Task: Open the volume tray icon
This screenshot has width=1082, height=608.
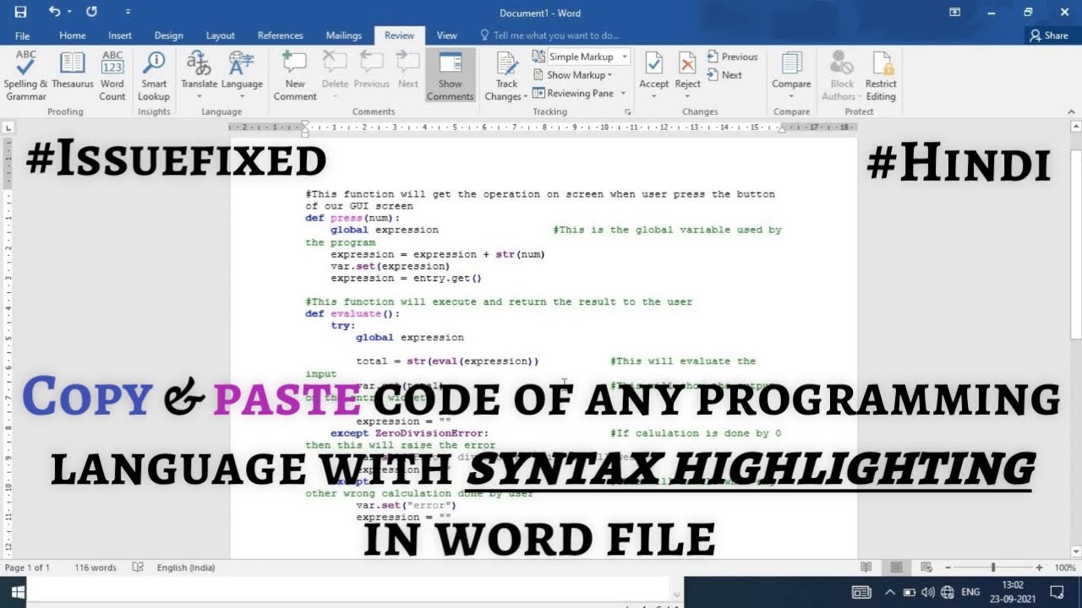Action: tap(928, 592)
